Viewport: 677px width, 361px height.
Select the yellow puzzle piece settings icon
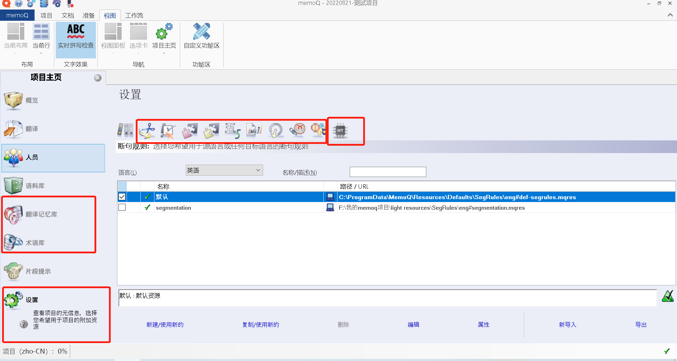click(211, 131)
